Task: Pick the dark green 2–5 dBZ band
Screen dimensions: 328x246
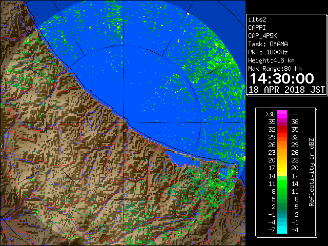Action: 282,207
